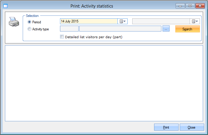Close the window with the red X
This screenshot has width=208, height=135.
[200, 6]
